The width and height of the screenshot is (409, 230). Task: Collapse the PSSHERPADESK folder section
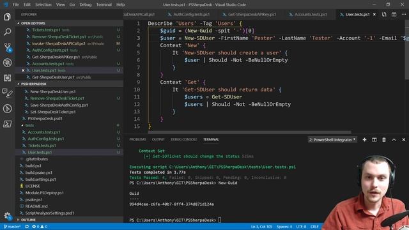tap(70, 84)
